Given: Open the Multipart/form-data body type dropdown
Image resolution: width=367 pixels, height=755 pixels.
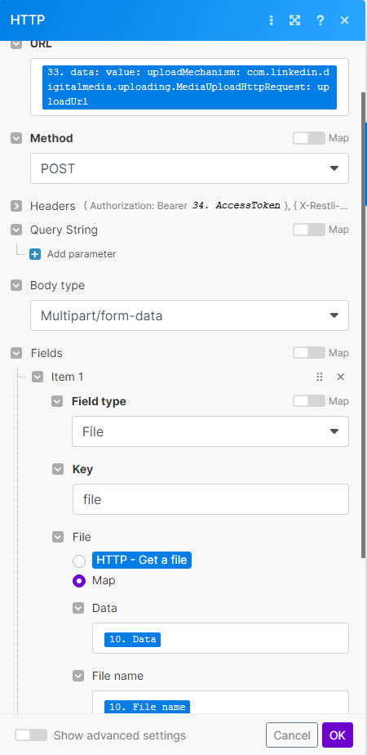Looking at the screenshot, I should point(189,315).
